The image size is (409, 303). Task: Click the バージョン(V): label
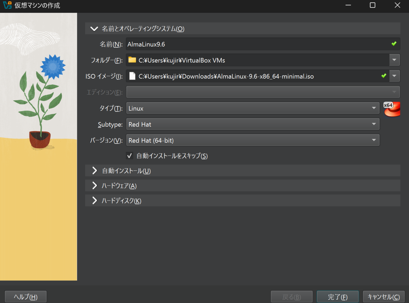point(106,140)
